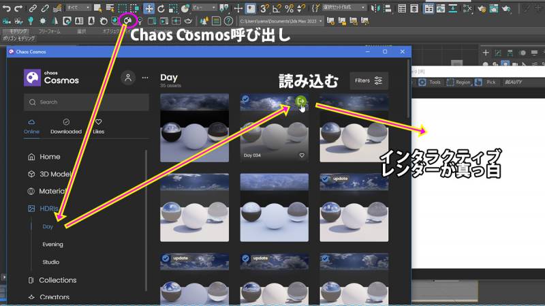545x306 pixels.
Task: Open the Layer Explorer icon
Action: point(414,8)
